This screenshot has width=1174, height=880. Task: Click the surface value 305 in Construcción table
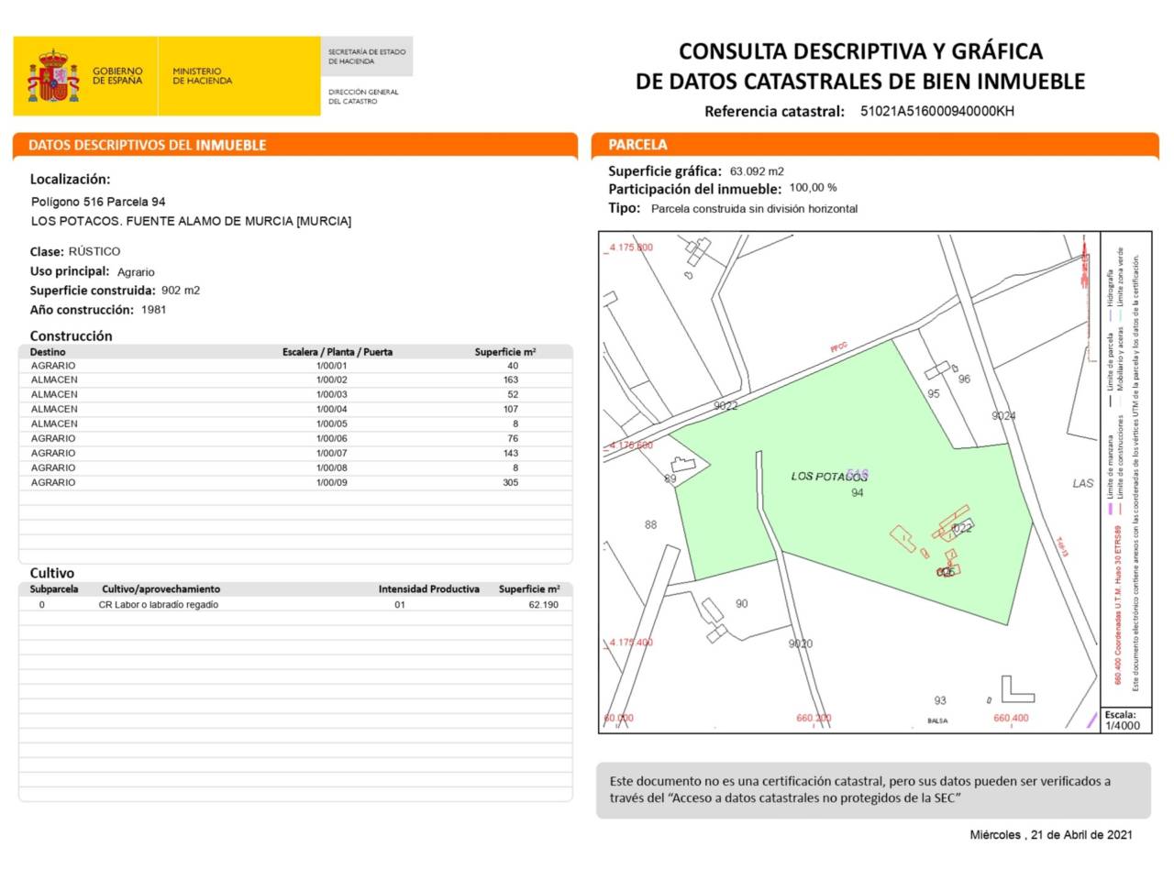point(511,483)
